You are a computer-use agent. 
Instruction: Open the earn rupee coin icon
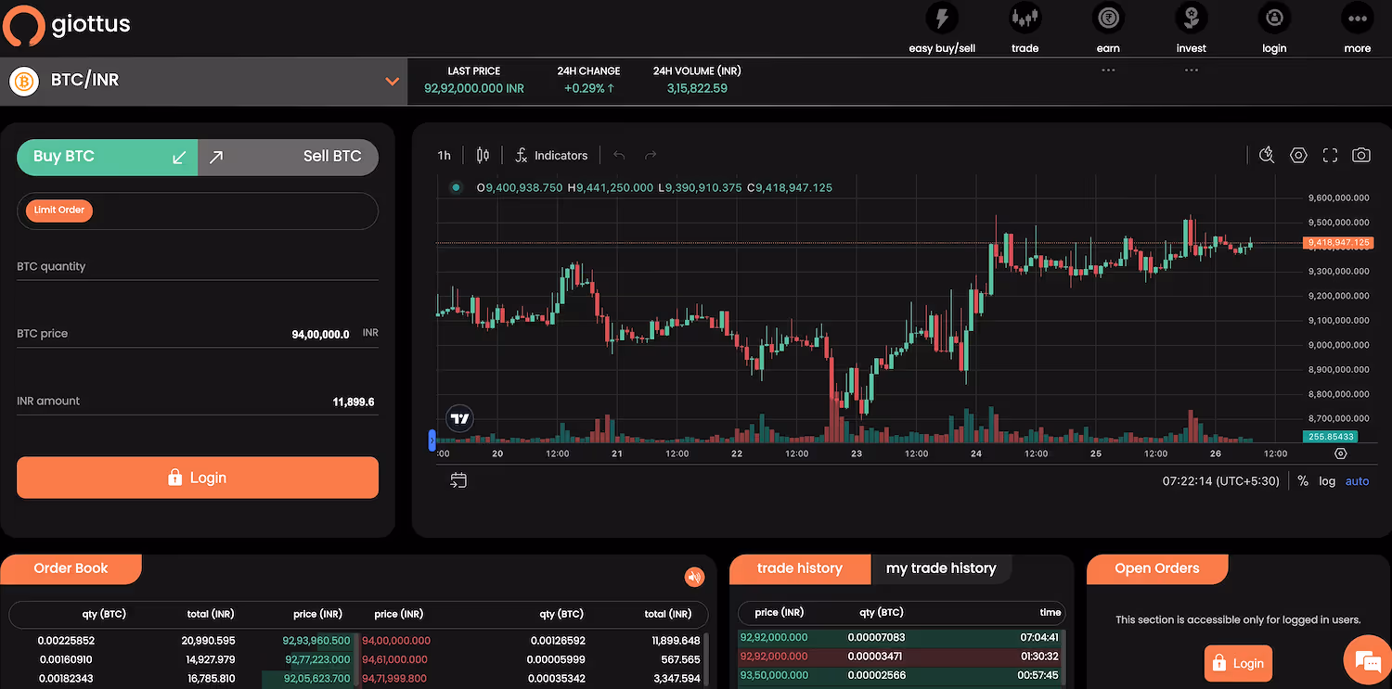pyautogui.click(x=1108, y=18)
